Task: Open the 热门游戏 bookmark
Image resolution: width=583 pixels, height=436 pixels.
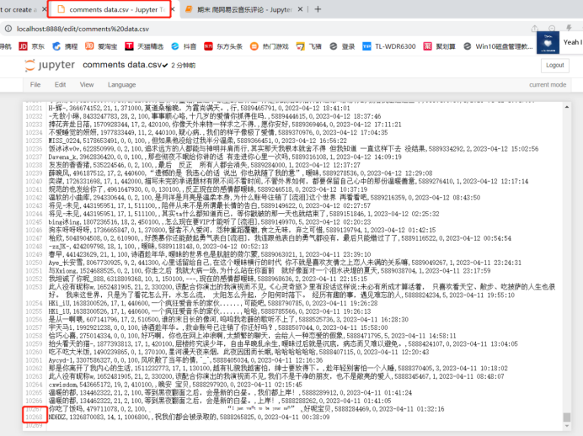Action: coord(270,46)
